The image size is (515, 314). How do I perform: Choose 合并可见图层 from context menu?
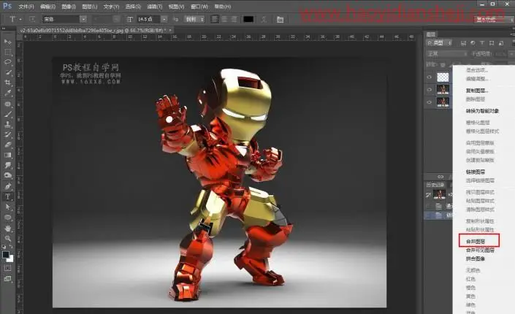[x=480, y=250]
